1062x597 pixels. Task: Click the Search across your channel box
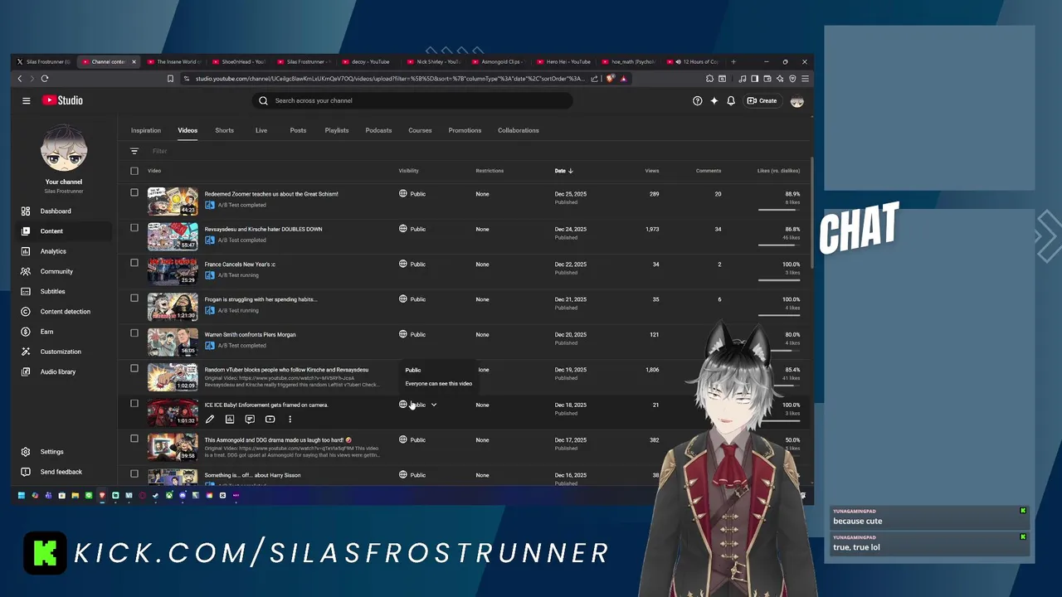tap(412, 100)
